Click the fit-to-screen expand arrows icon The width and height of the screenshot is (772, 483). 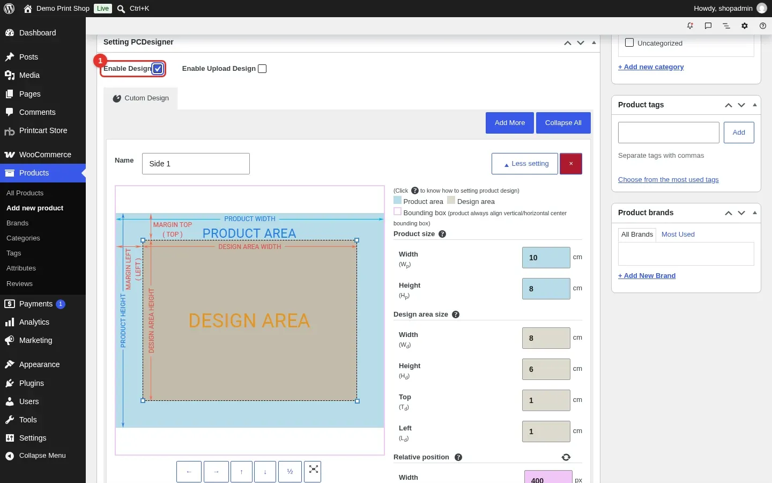pos(314,471)
